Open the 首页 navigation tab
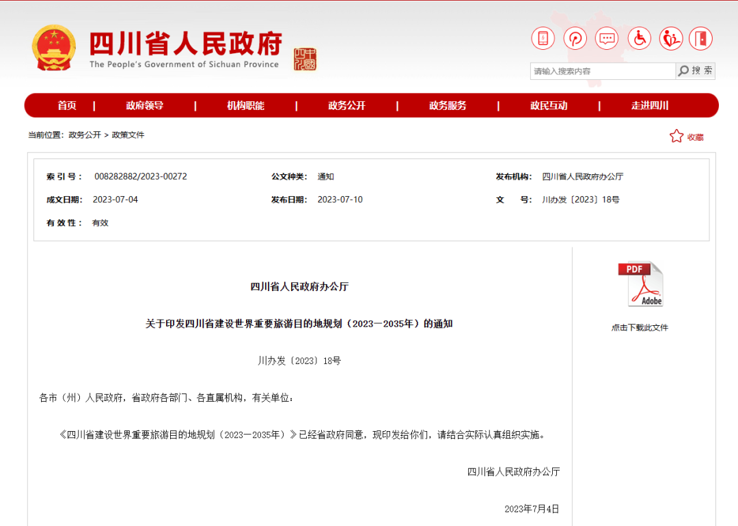Image resolution: width=738 pixels, height=526 pixels. click(x=67, y=106)
